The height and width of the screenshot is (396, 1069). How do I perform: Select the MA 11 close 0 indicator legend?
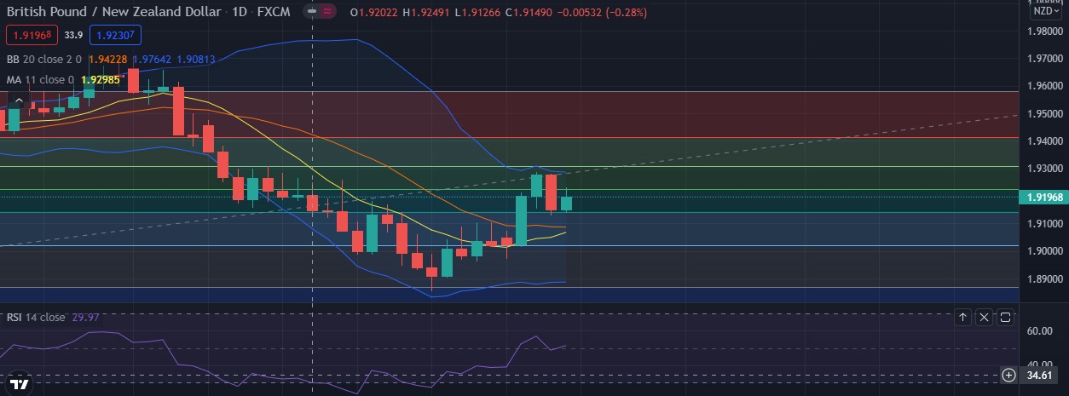point(41,80)
